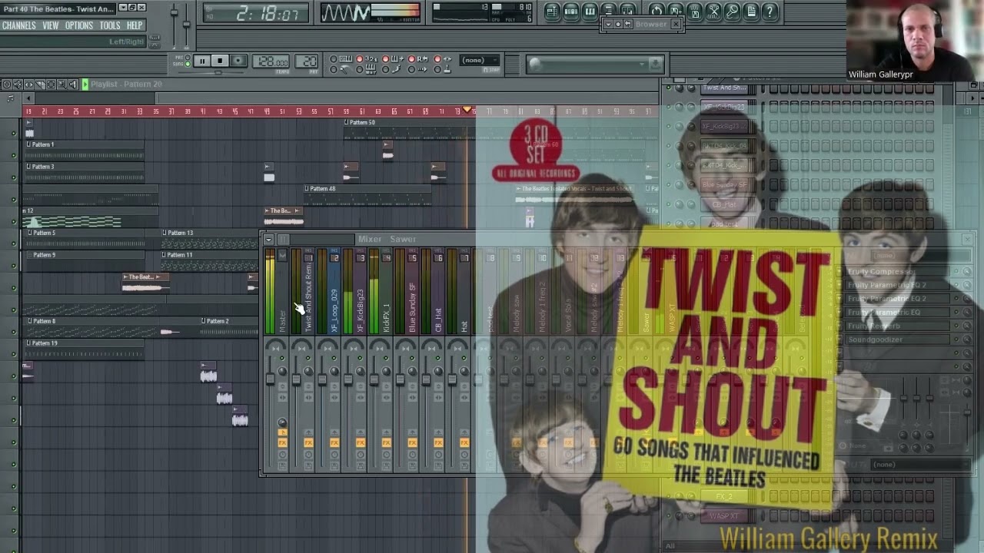Viewport: 984px width, 553px height.
Task: Click Browser panel up arrow button
Action: (x=617, y=25)
